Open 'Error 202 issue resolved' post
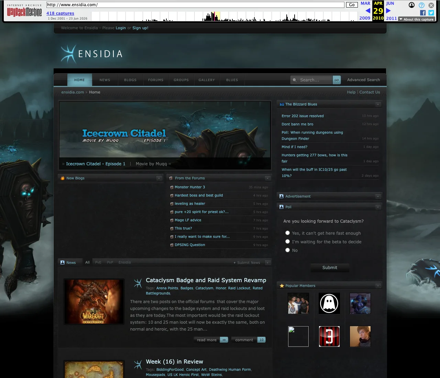Image resolution: width=440 pixels, height=378 pixels. (x=302, y=116)
